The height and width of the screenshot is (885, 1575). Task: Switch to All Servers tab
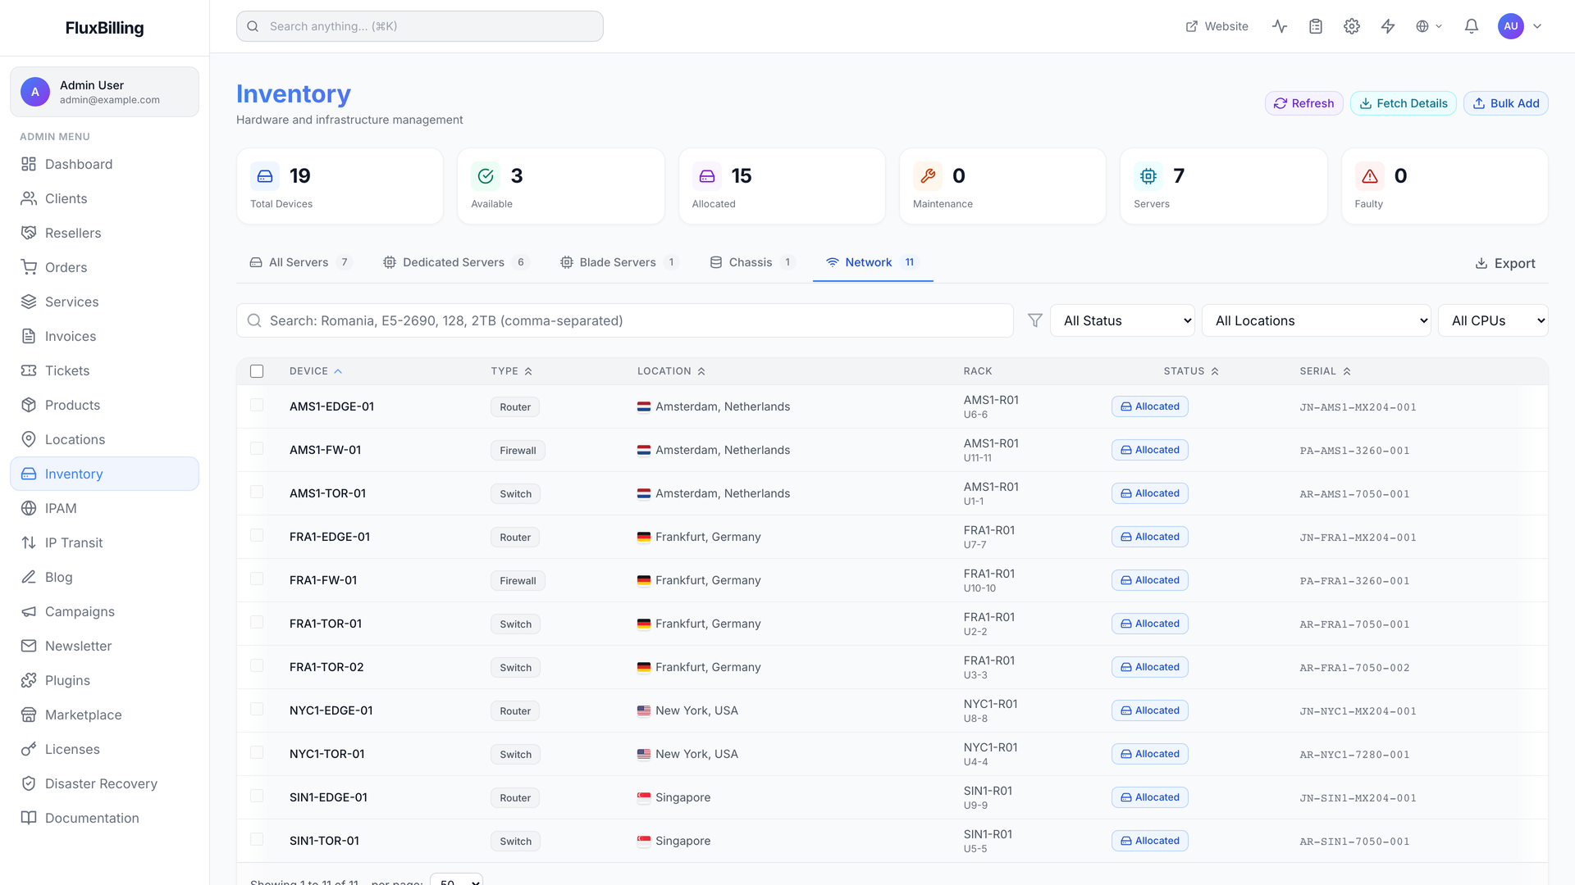point(300,262)
